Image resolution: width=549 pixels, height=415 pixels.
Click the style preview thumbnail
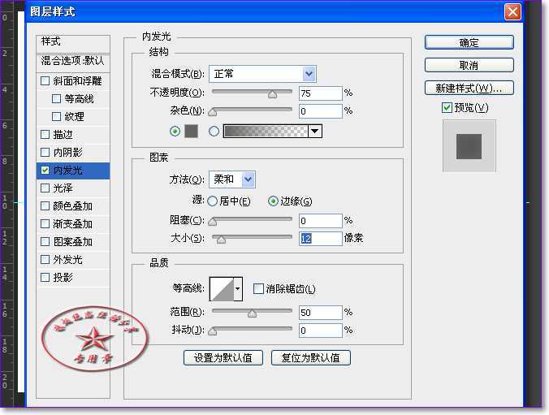pos(469,146)
